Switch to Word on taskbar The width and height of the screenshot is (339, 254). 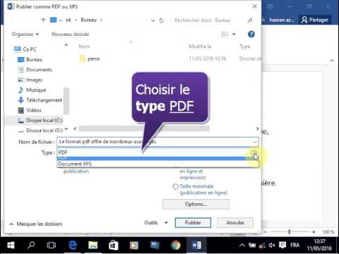(196, 246)
